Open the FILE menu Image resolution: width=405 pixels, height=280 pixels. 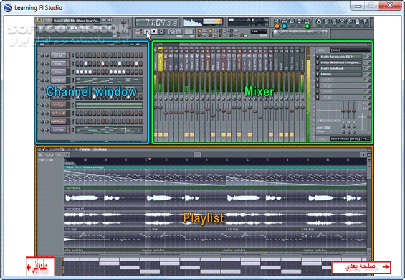click(40, 27)
